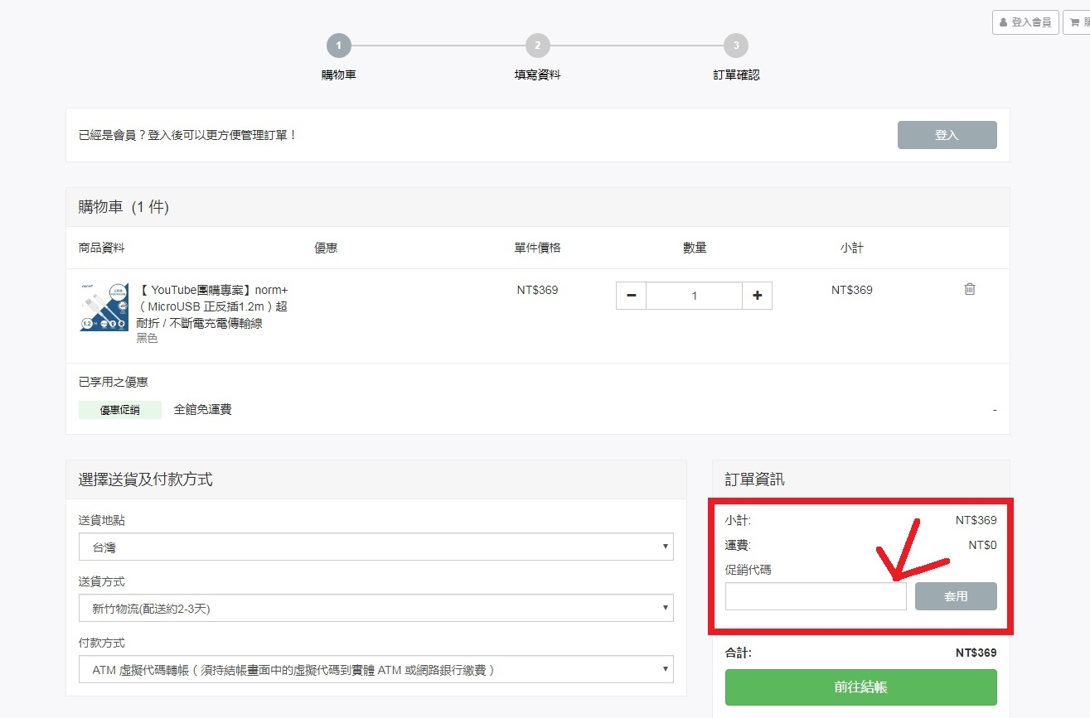Expand the 付款方式 dropdown showing ATM 虛擬代碼轉帳
Viewport: 1090px width, 718px height.
[375, 669]
